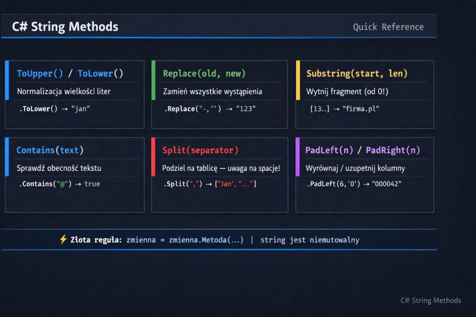Screen dimensions: 476x317
Task: Click the purple accent bar on PadLeft card
Action: point(297,157)
